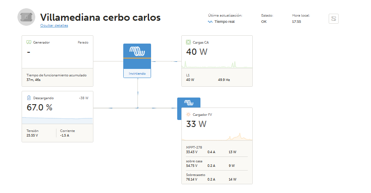Click the small Victron solar charger block
Viewport: 371px width, 193px height.
189,103
